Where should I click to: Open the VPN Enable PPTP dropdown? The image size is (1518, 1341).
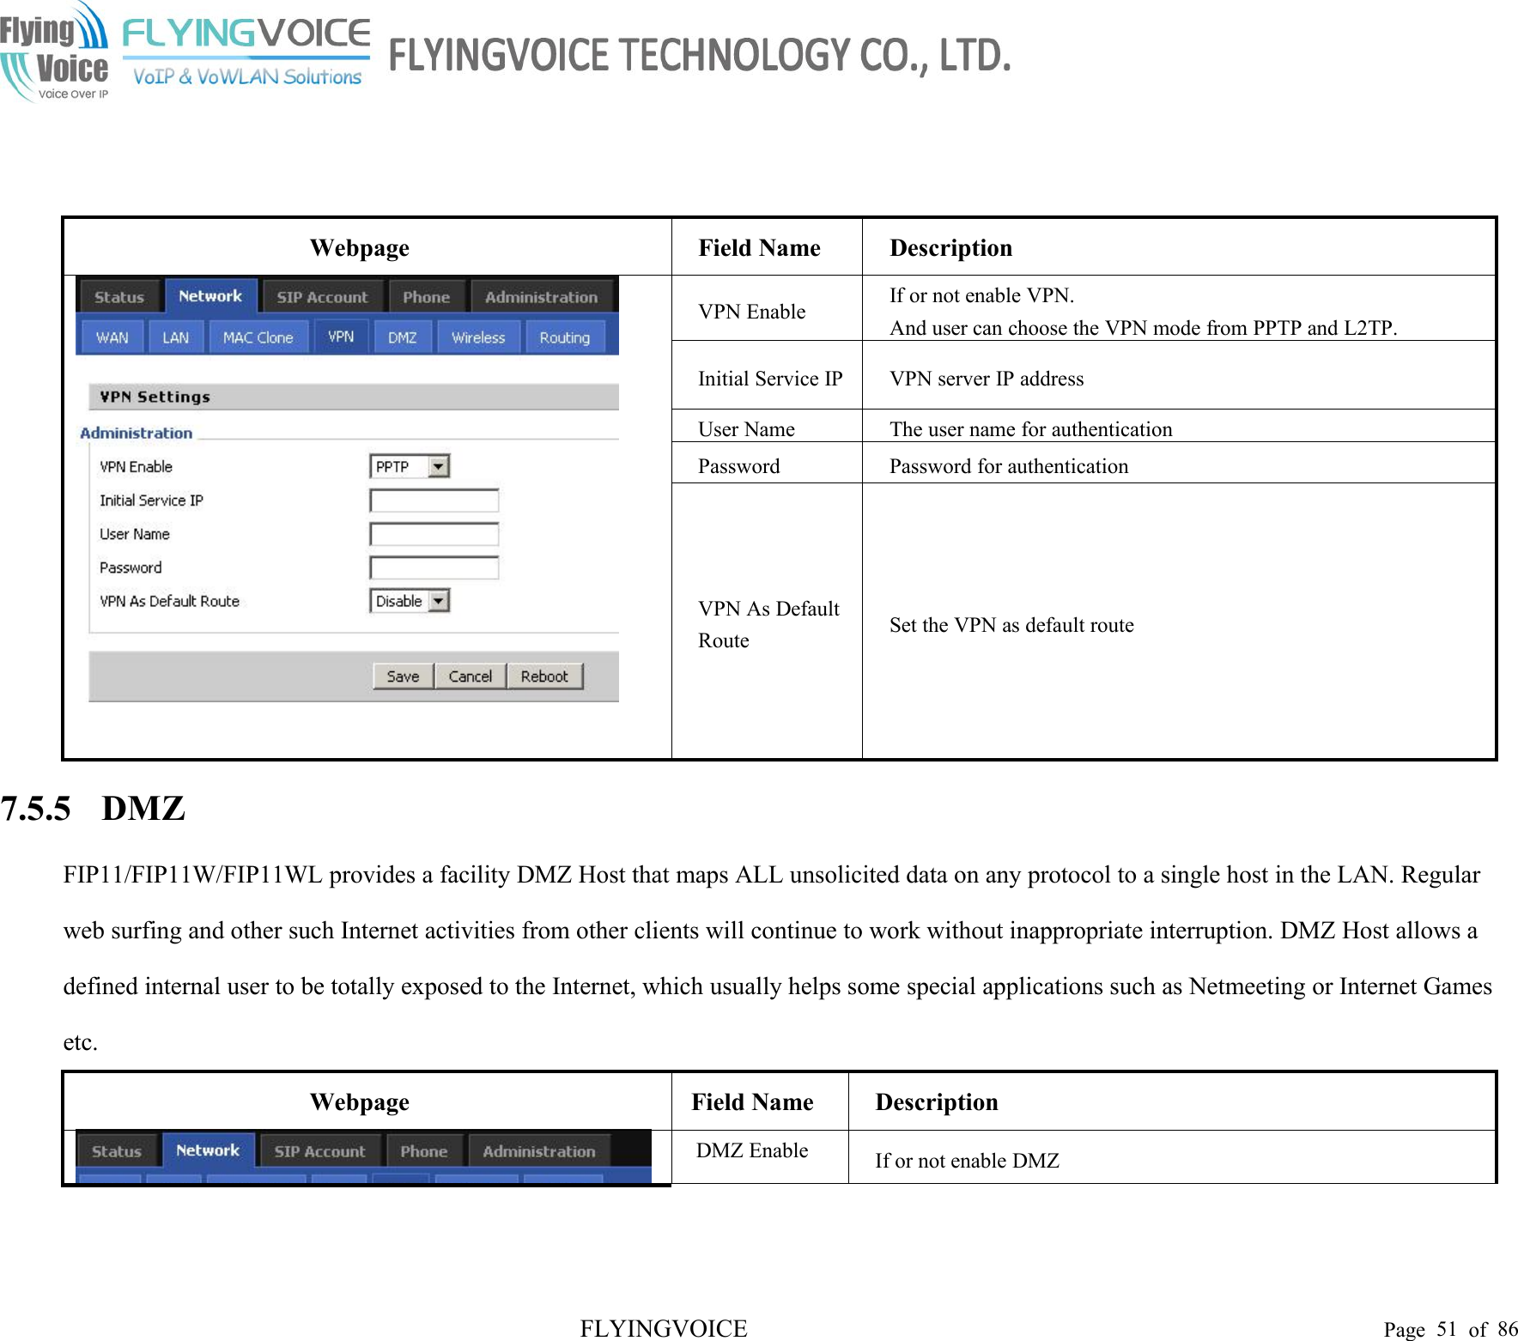point(410,466)
